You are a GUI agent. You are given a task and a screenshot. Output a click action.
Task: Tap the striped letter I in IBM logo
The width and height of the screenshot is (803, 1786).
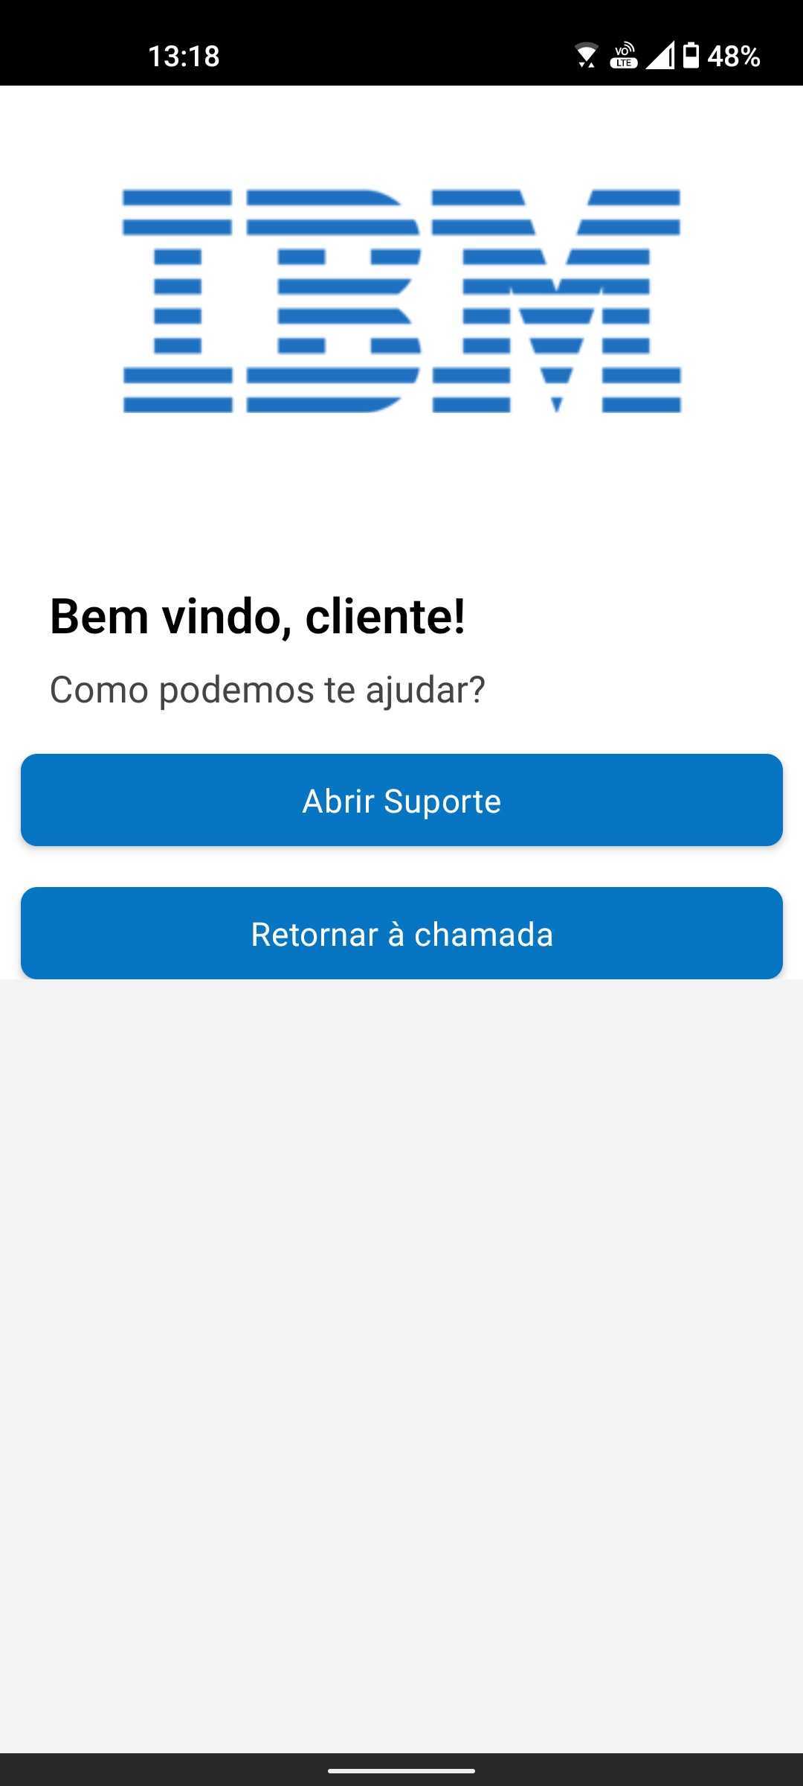(178, 301)
